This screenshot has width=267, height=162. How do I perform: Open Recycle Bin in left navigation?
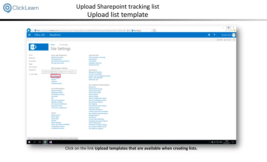coord(32,70)
